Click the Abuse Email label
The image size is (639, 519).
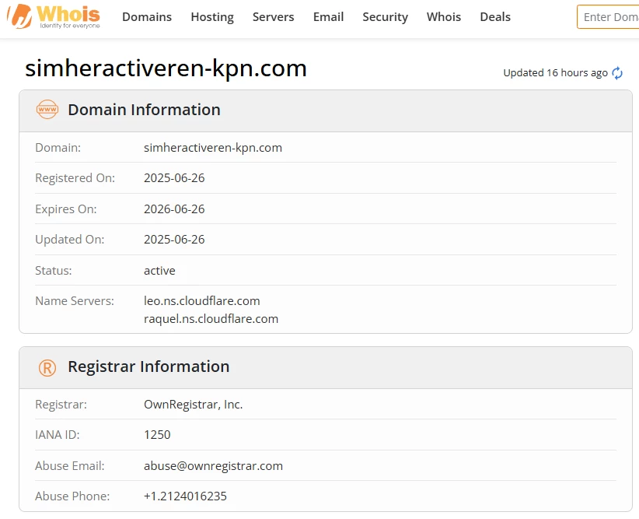70,465
